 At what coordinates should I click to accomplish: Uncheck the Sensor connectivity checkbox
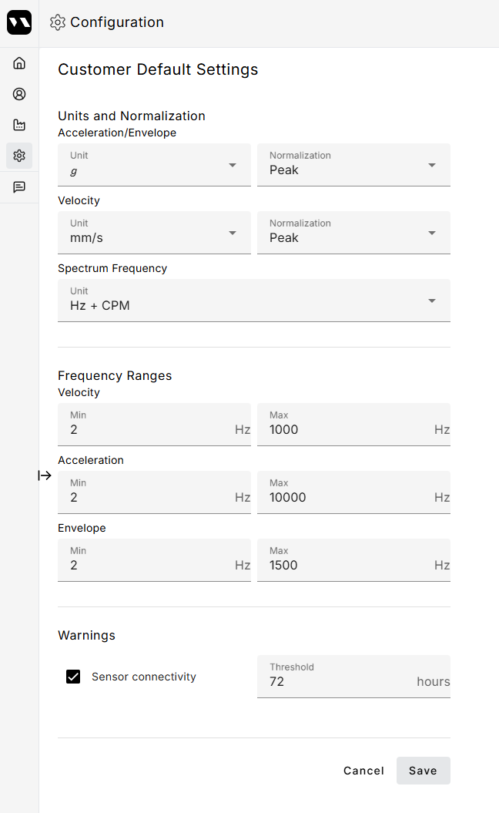tap(73, 677)
